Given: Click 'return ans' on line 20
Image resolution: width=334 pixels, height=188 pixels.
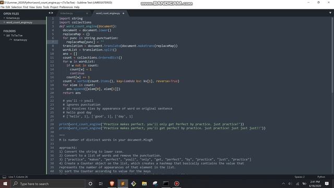Looking at the screenshot, I should 72,93.
